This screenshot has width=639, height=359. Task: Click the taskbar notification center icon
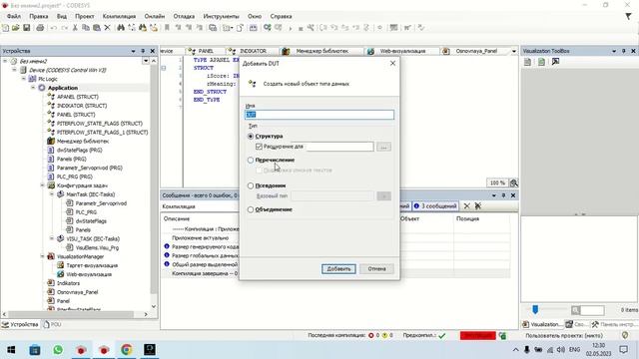[623, 350]
